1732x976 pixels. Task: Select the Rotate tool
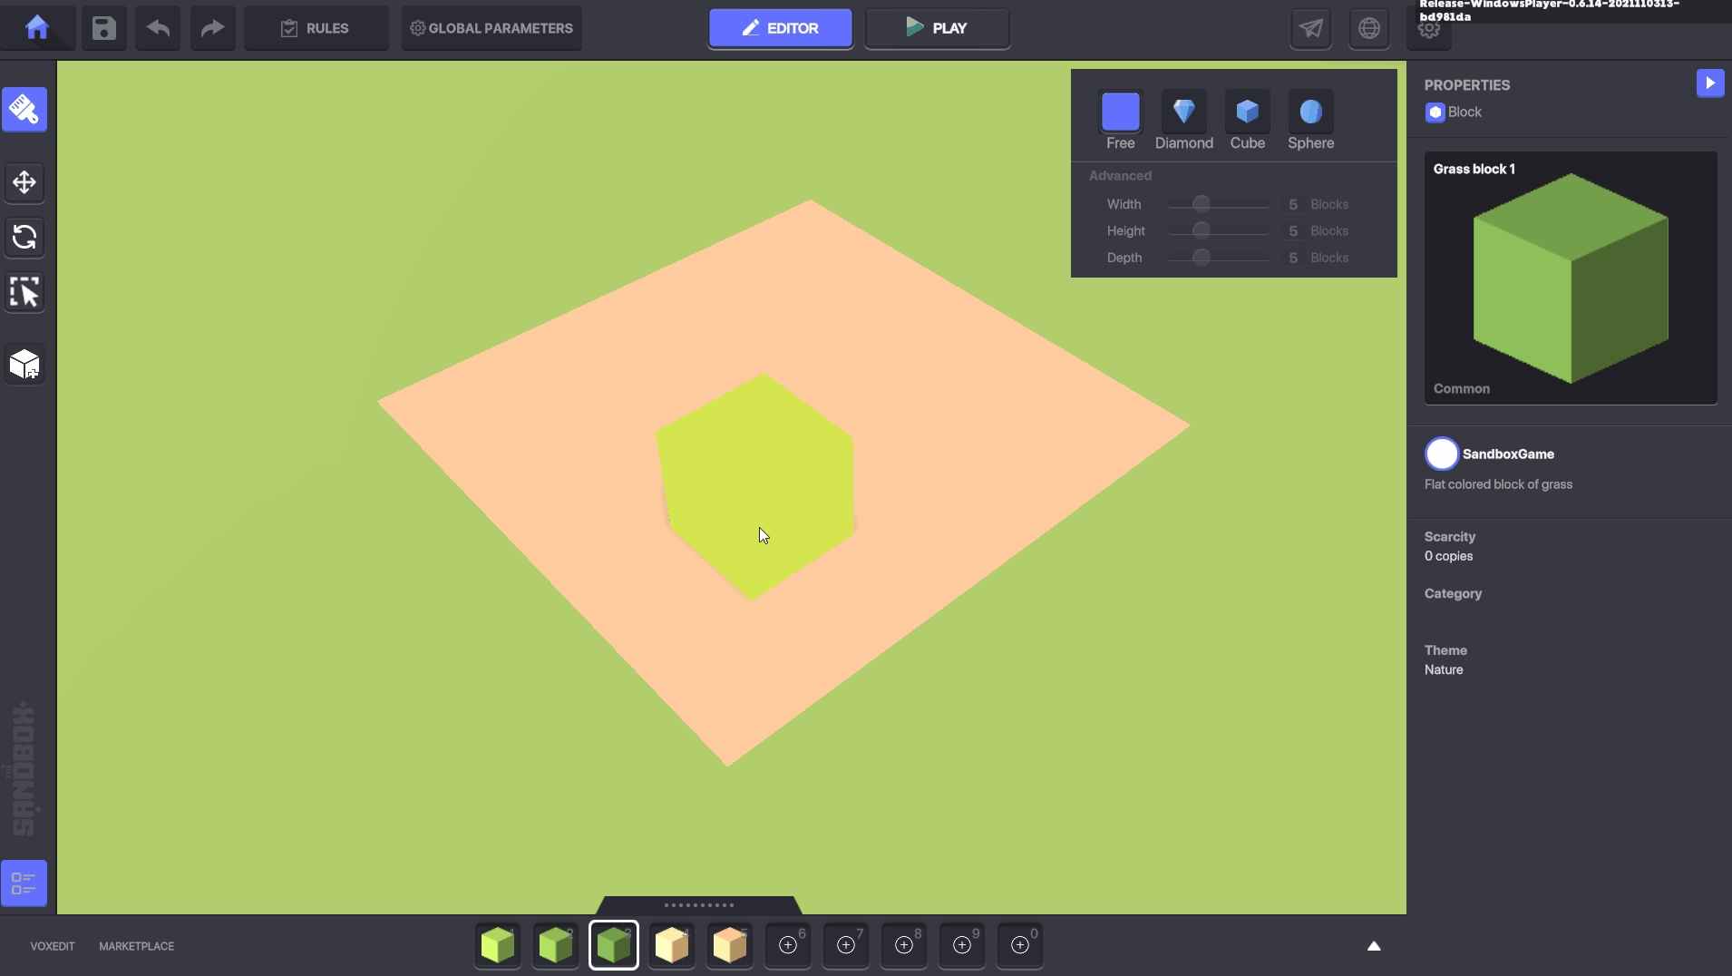24,238
